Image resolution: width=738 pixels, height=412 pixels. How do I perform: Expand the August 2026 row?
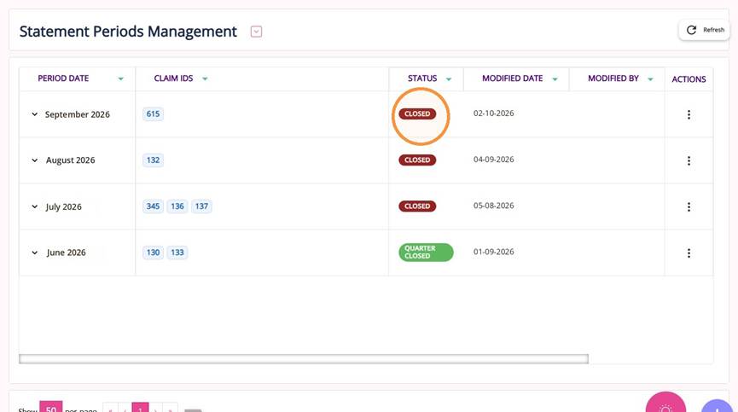coord(34,160)
